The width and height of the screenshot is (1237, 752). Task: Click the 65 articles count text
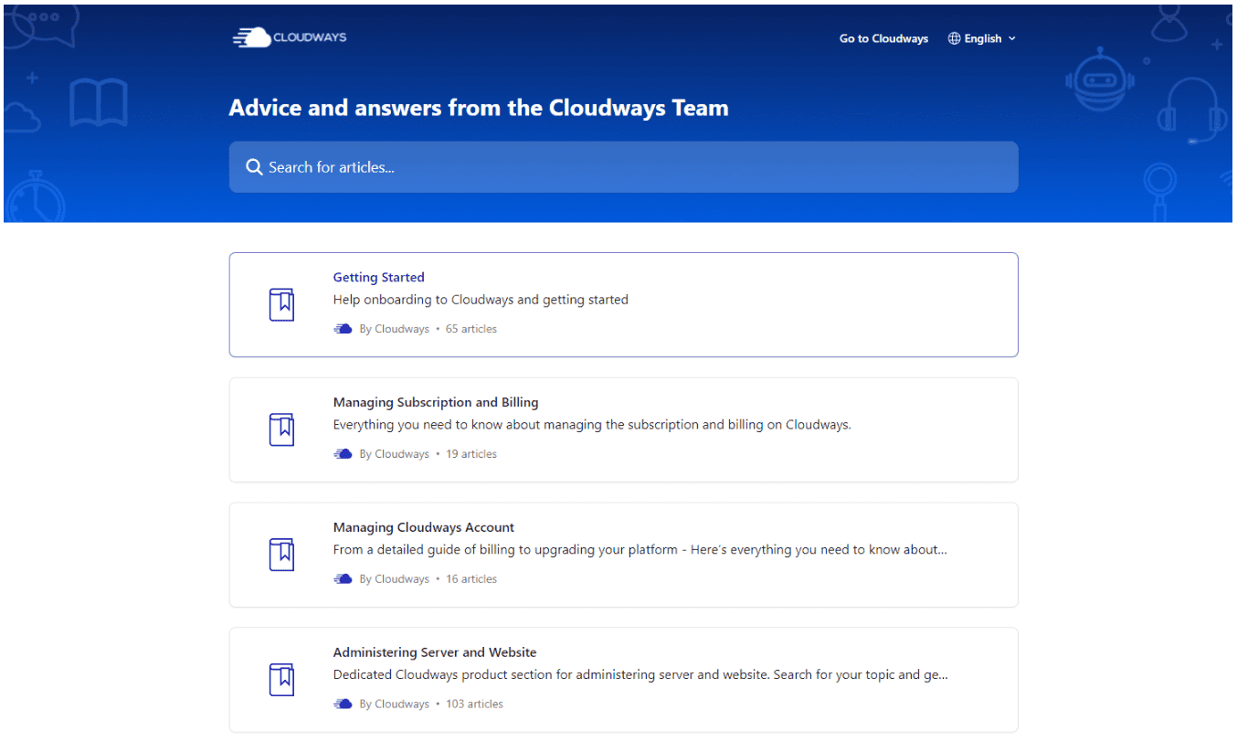tap(471, 329)
